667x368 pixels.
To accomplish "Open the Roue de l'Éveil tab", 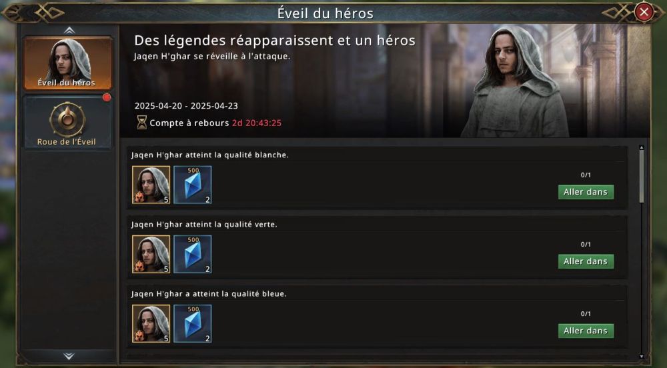I will pyautogui.click(x=68, y=123).
